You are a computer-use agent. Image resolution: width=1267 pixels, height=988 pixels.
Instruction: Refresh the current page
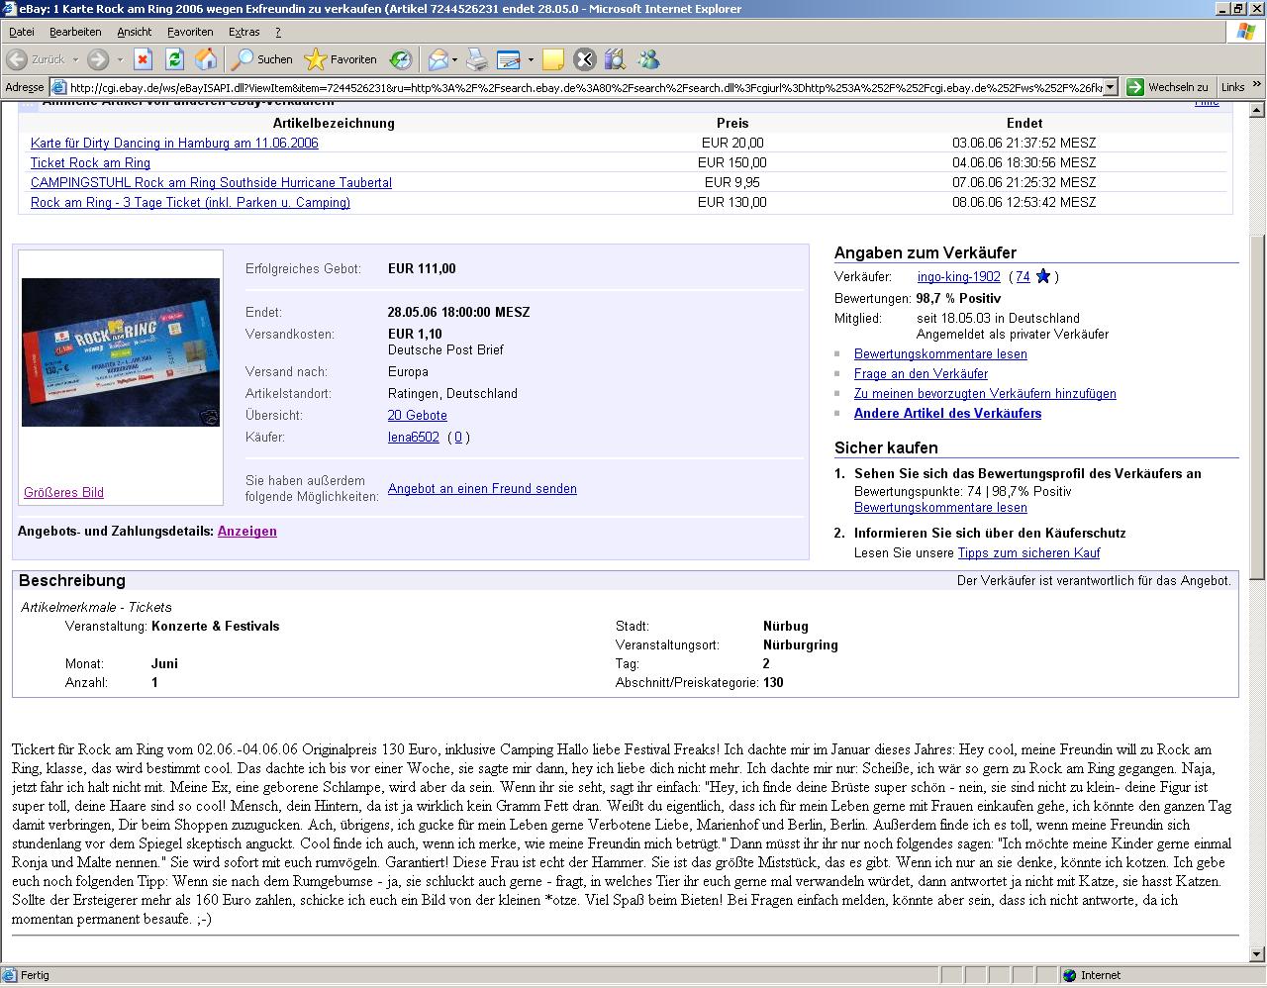tap(174, 59)
